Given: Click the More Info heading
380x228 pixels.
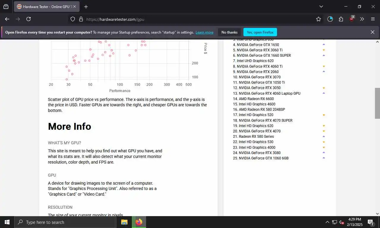Looking at the screenshot, I should pyautogui.click(x=69, y=126).
